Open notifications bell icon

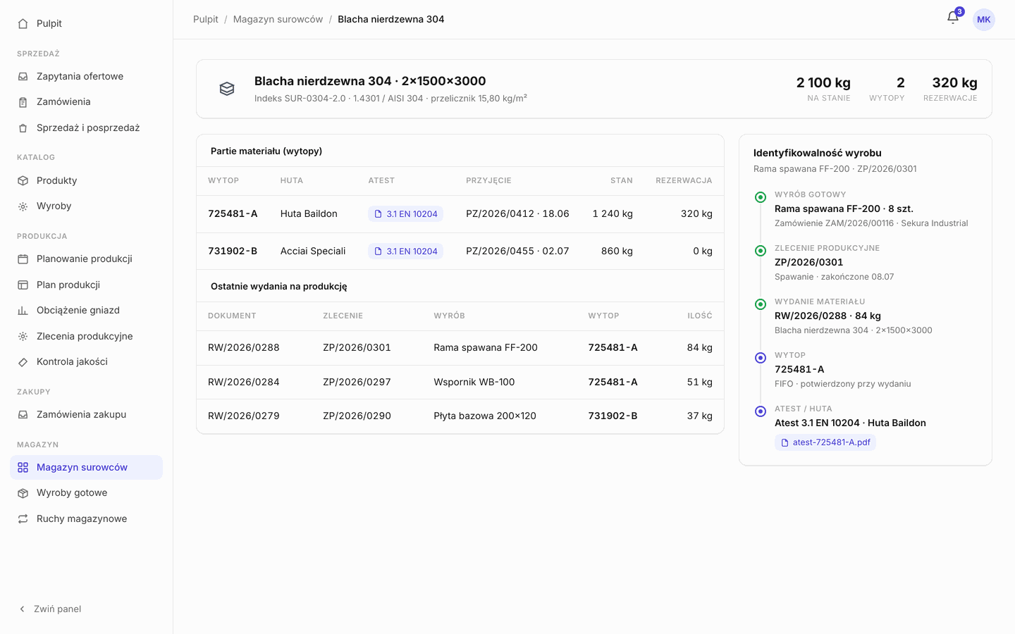[952, 18]
